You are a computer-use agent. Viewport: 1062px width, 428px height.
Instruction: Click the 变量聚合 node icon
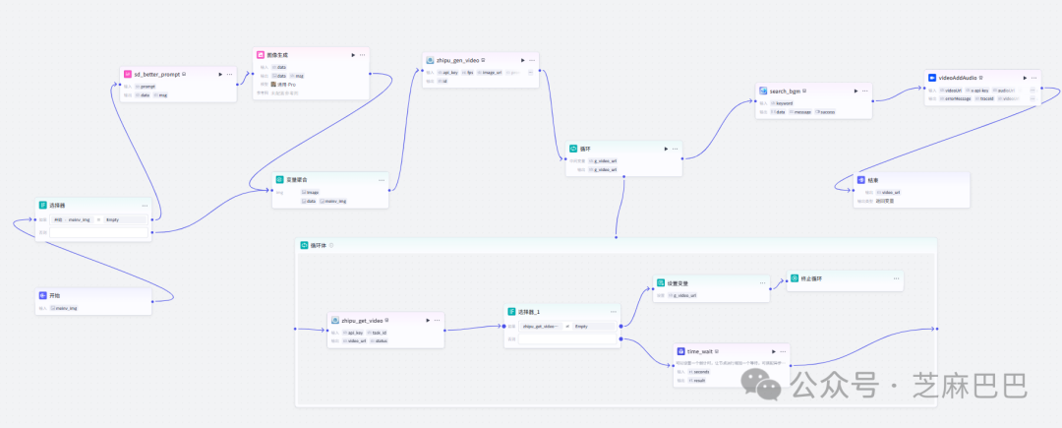pyautogui.click(x=279, y=179)
